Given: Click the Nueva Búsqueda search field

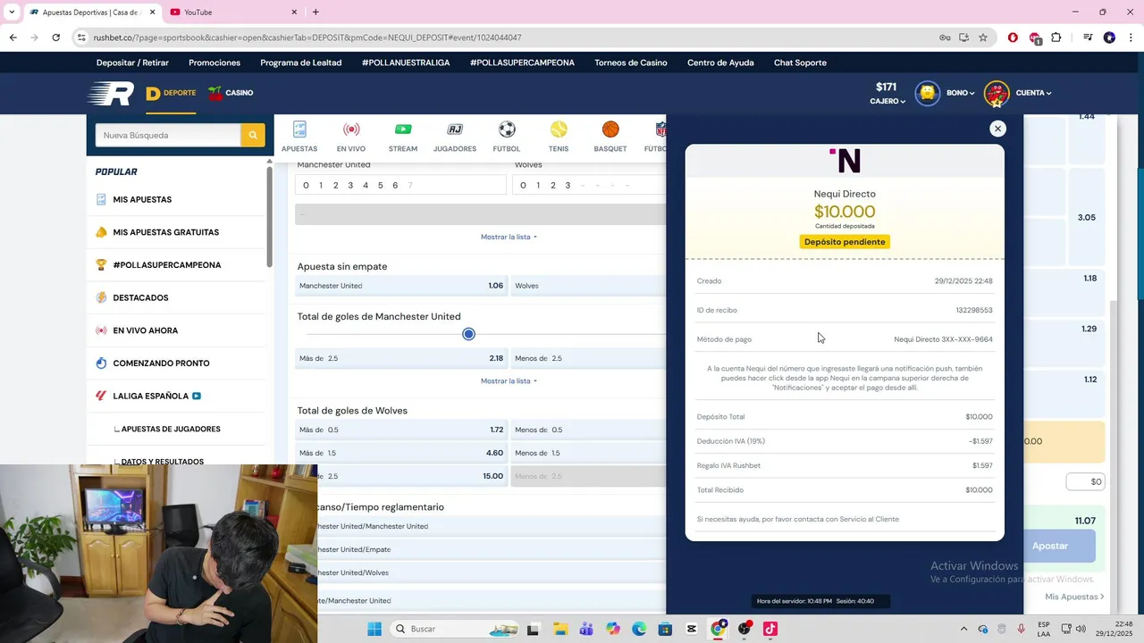Looking at the screenshot, I should point(168,135).
